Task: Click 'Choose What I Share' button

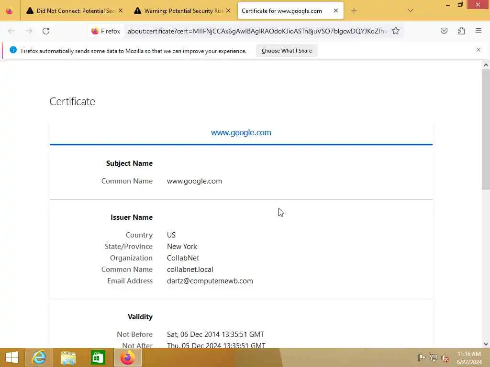Action: (x=287, y=51)
